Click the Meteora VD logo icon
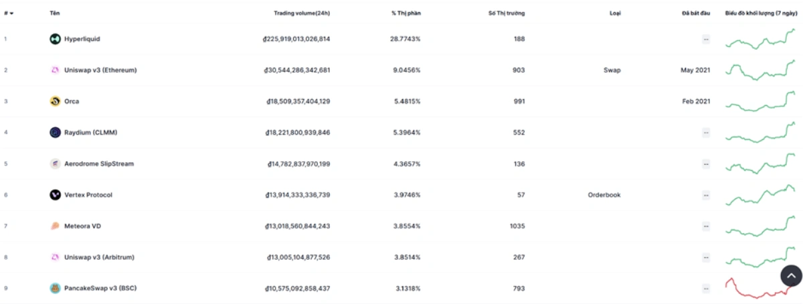This screenshot has width=803, height=304. click(x=55, y=226)
